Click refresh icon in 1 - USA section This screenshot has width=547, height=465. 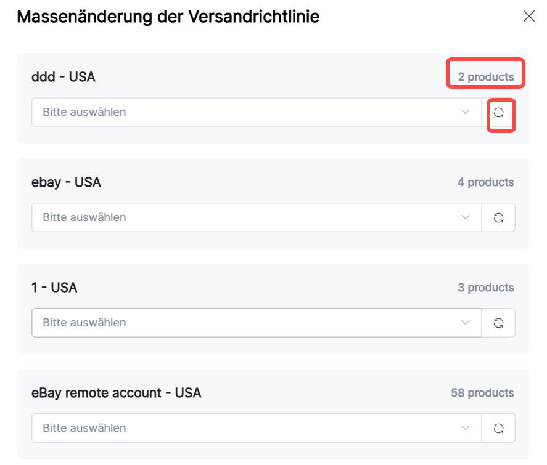(499, 323)
